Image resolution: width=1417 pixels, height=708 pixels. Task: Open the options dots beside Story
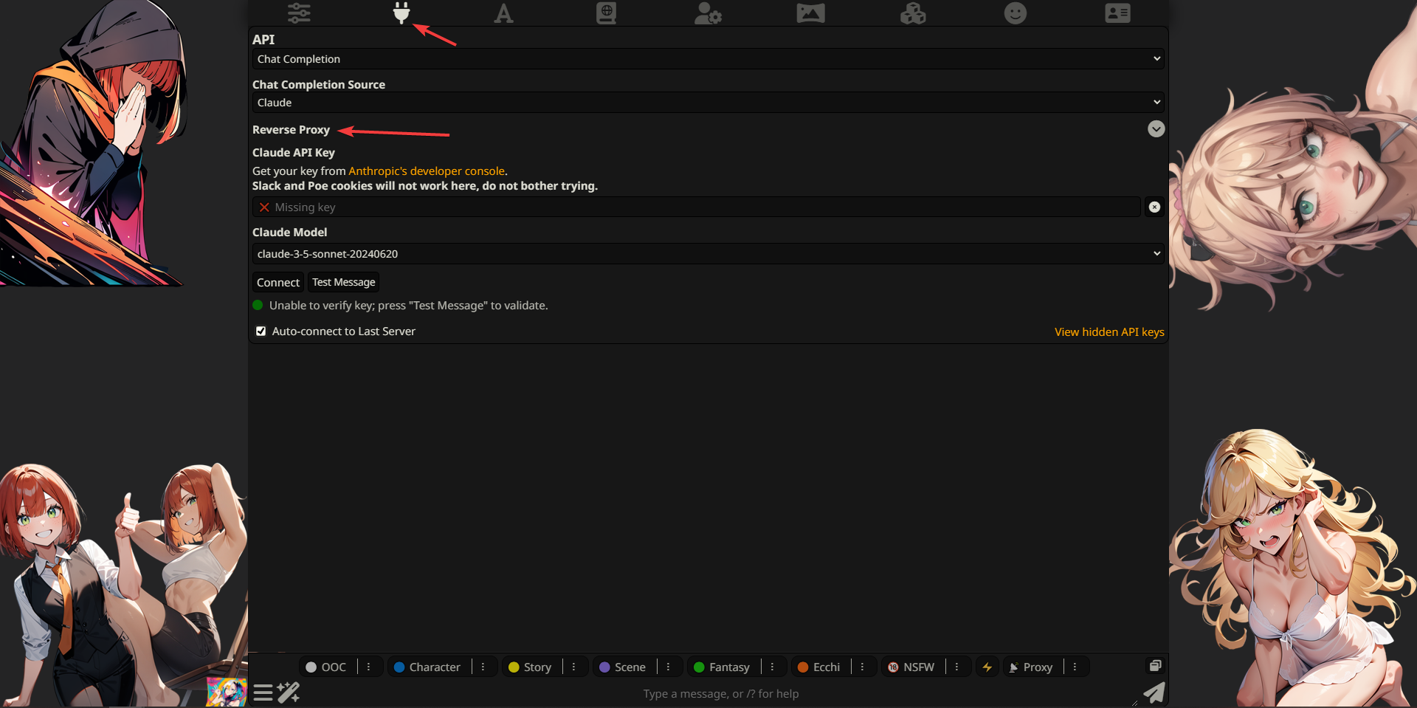pyautogui.click(x=573, y=667)
